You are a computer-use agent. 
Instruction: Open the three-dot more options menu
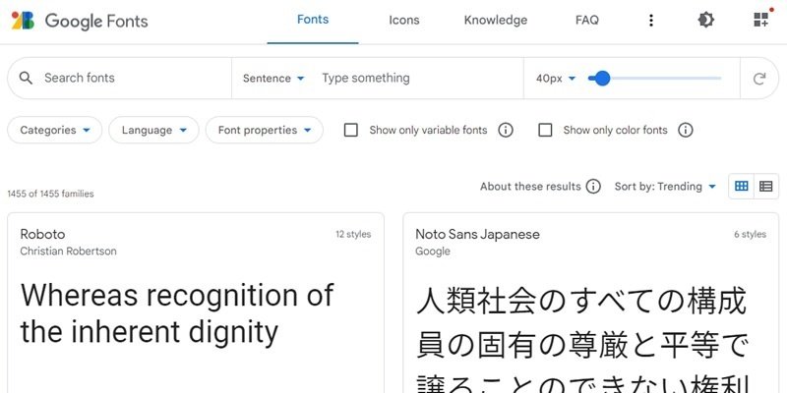coord(651,21)
